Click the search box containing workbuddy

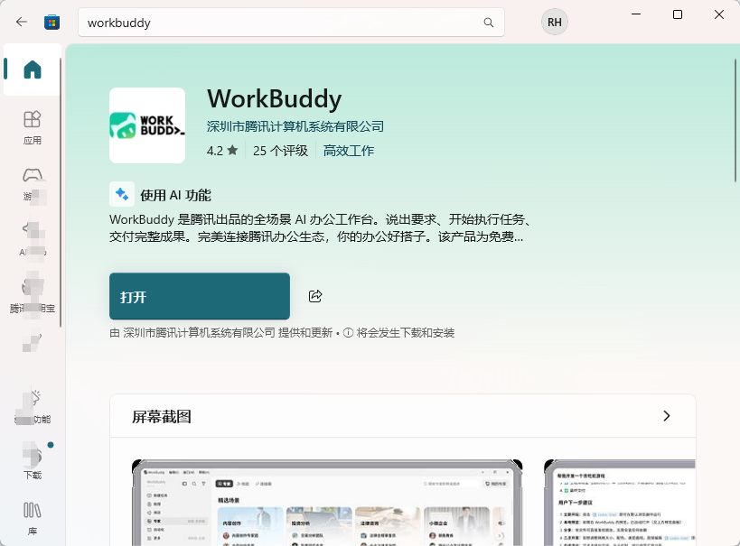291,23
